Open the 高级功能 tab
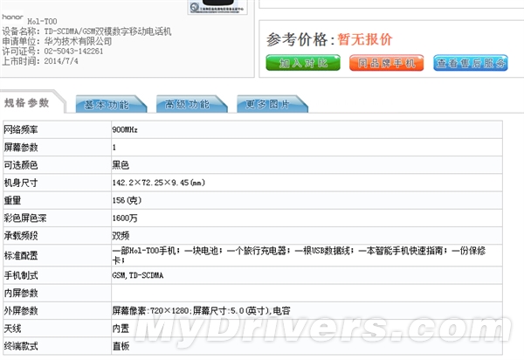This screenshot has height=360, width=524. point(191,104)
